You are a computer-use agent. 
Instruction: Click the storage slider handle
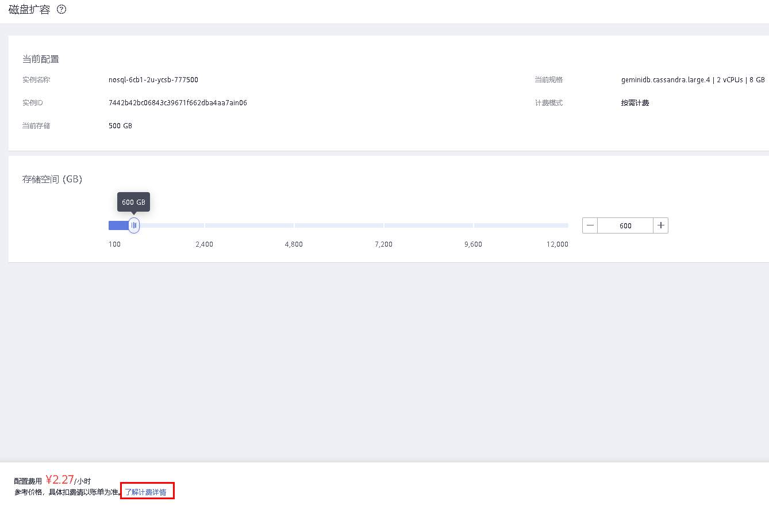(134, 225)
